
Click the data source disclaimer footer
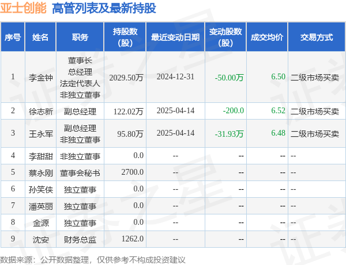[x=93, y=260]
